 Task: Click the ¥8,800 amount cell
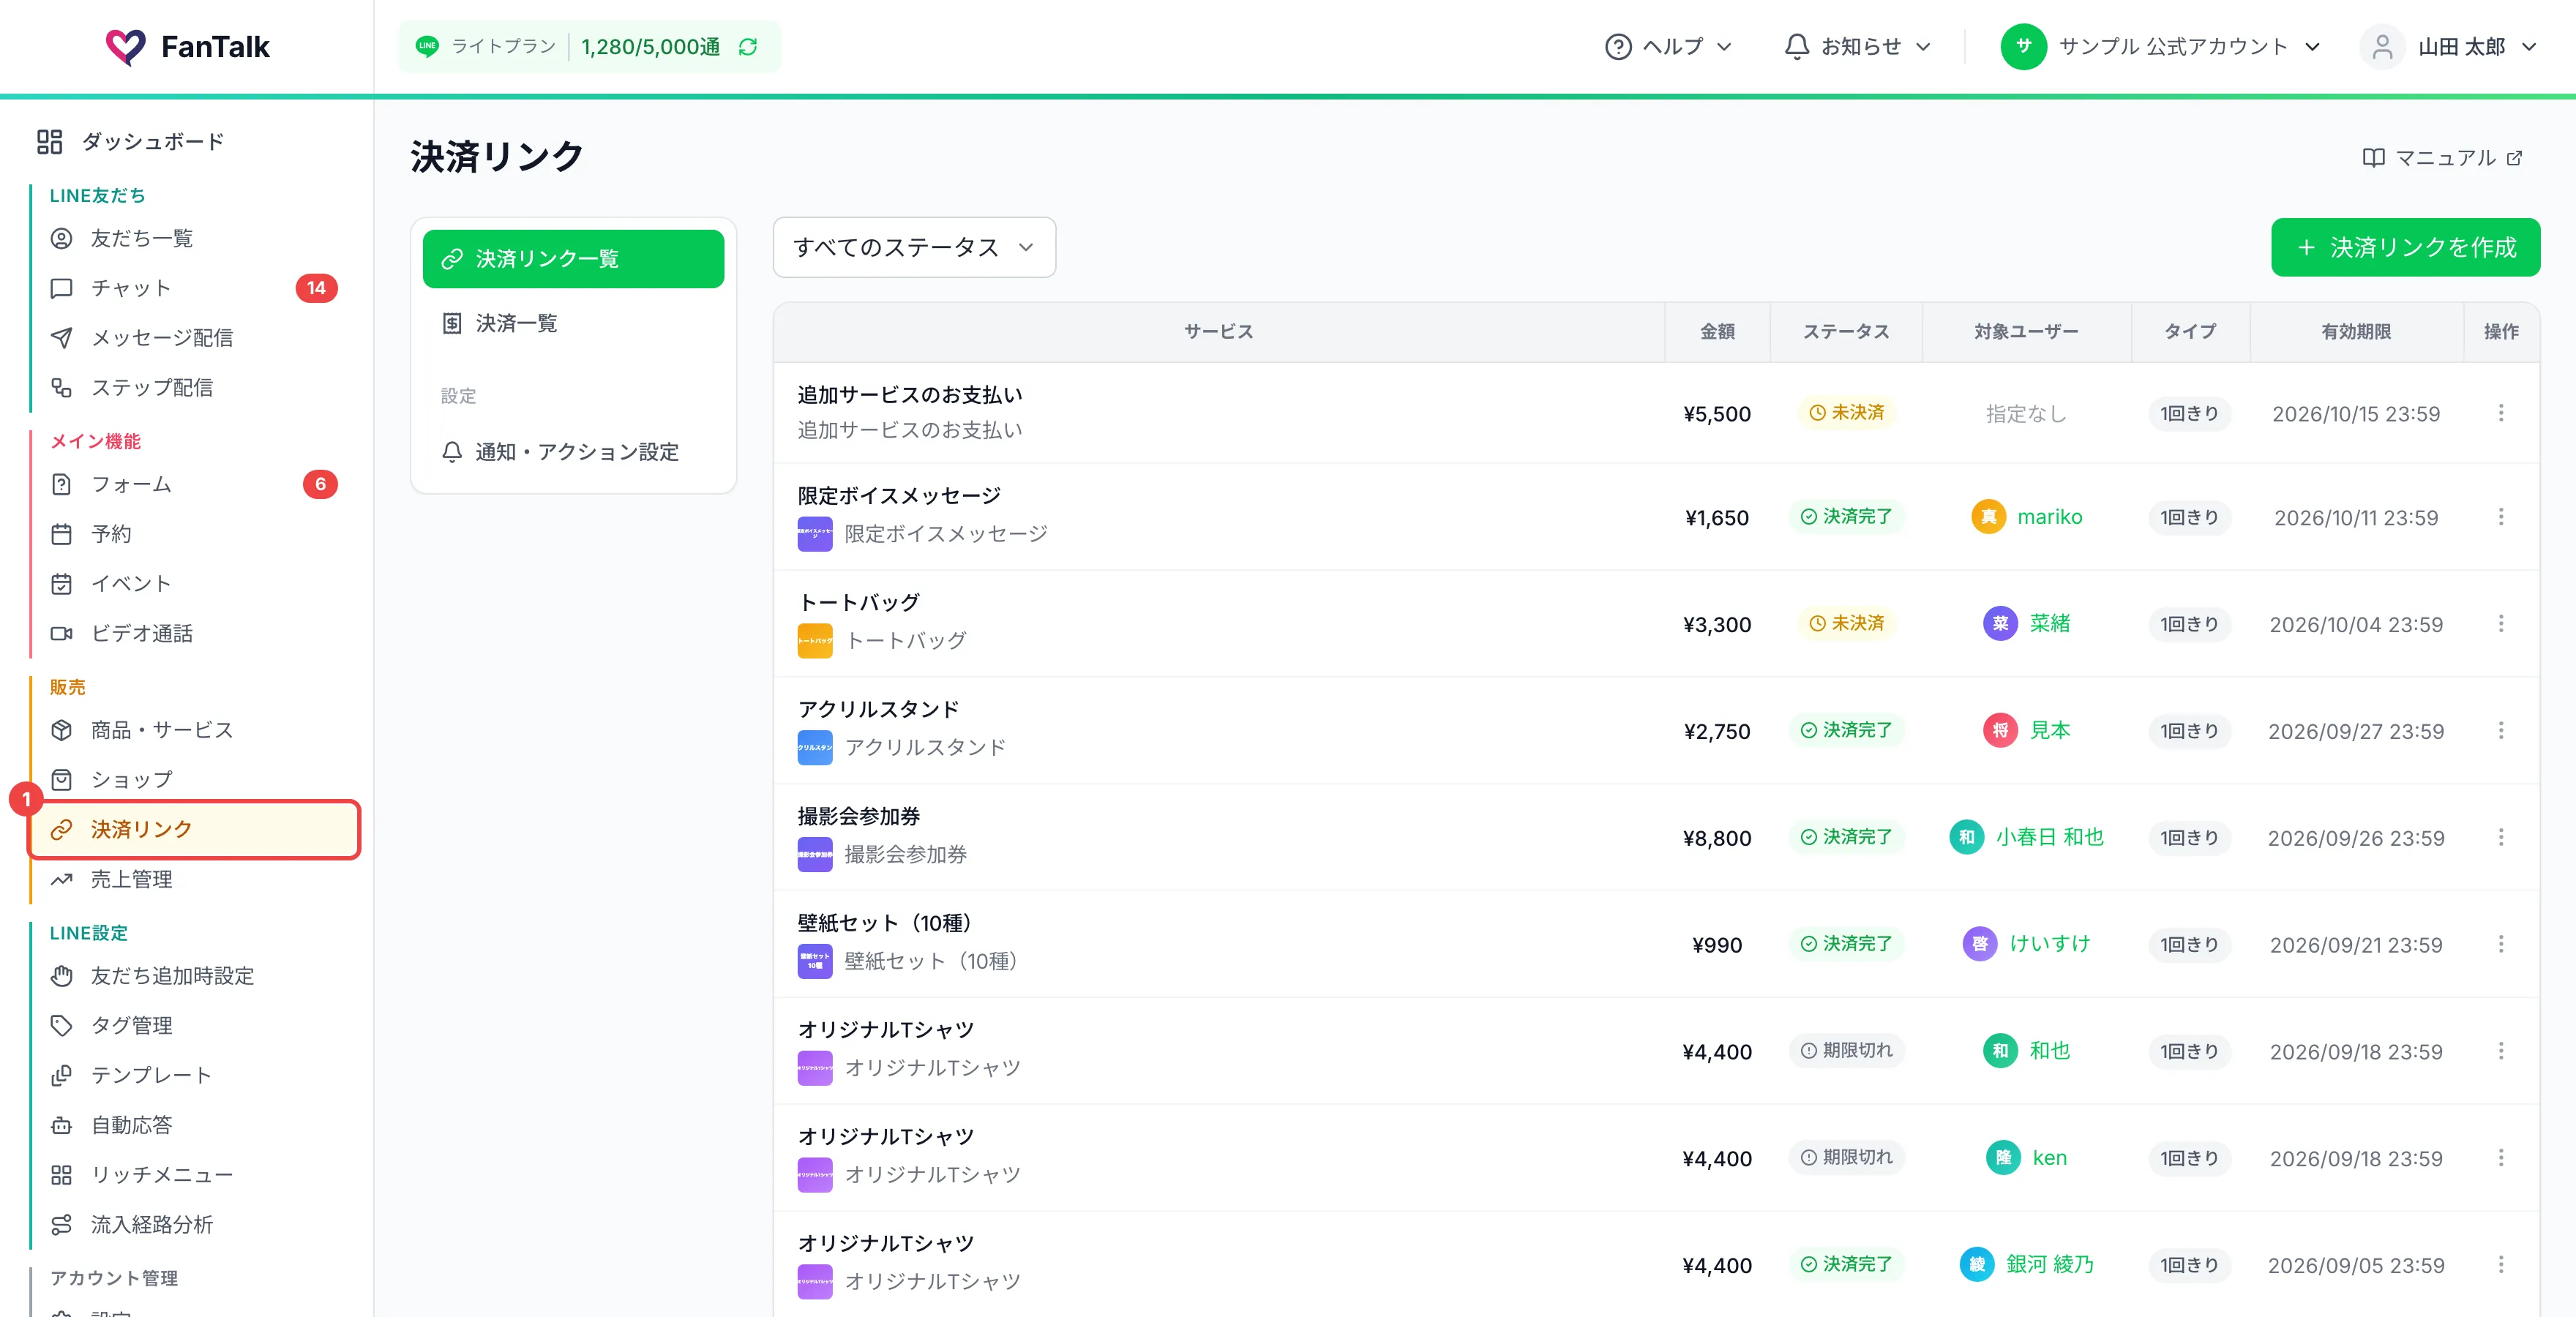(x=1716, y=838)
